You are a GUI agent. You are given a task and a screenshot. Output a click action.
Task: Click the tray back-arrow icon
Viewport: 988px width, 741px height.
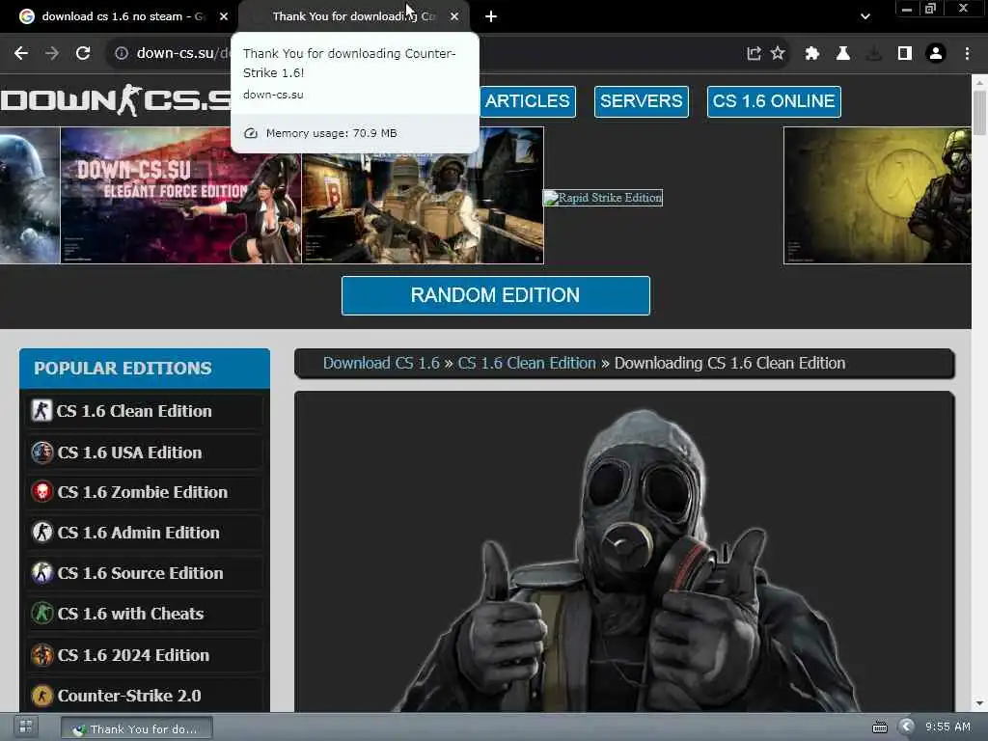(x=907, y=727)
